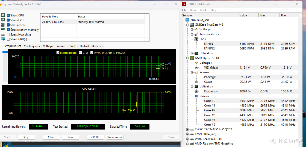This screenshot has width=306, height=147.
Task: Click the drive icon next to WDC SN350QE 1TB
Action: tap(192, 139)
